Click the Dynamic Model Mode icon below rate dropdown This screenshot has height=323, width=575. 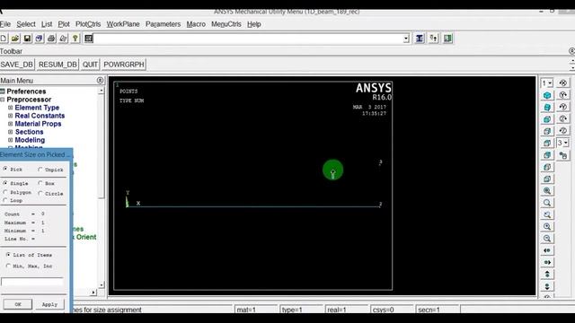coord(563,155)
